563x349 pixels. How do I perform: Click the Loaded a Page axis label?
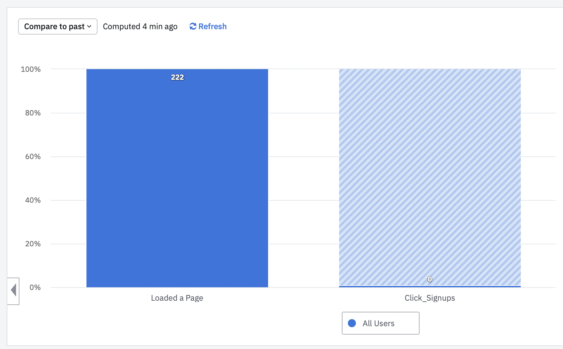tap(177, 298)
